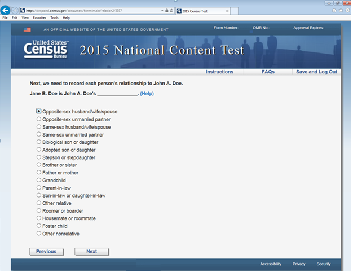The height and width of the screenshot is (272, 353).
Task: Open the FAQs link
Action: (x=268, y=72)
